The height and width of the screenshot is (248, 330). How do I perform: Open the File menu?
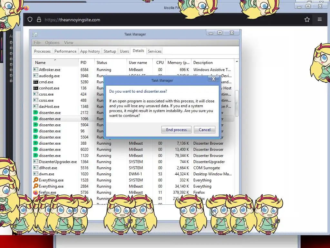pos(37,43)
